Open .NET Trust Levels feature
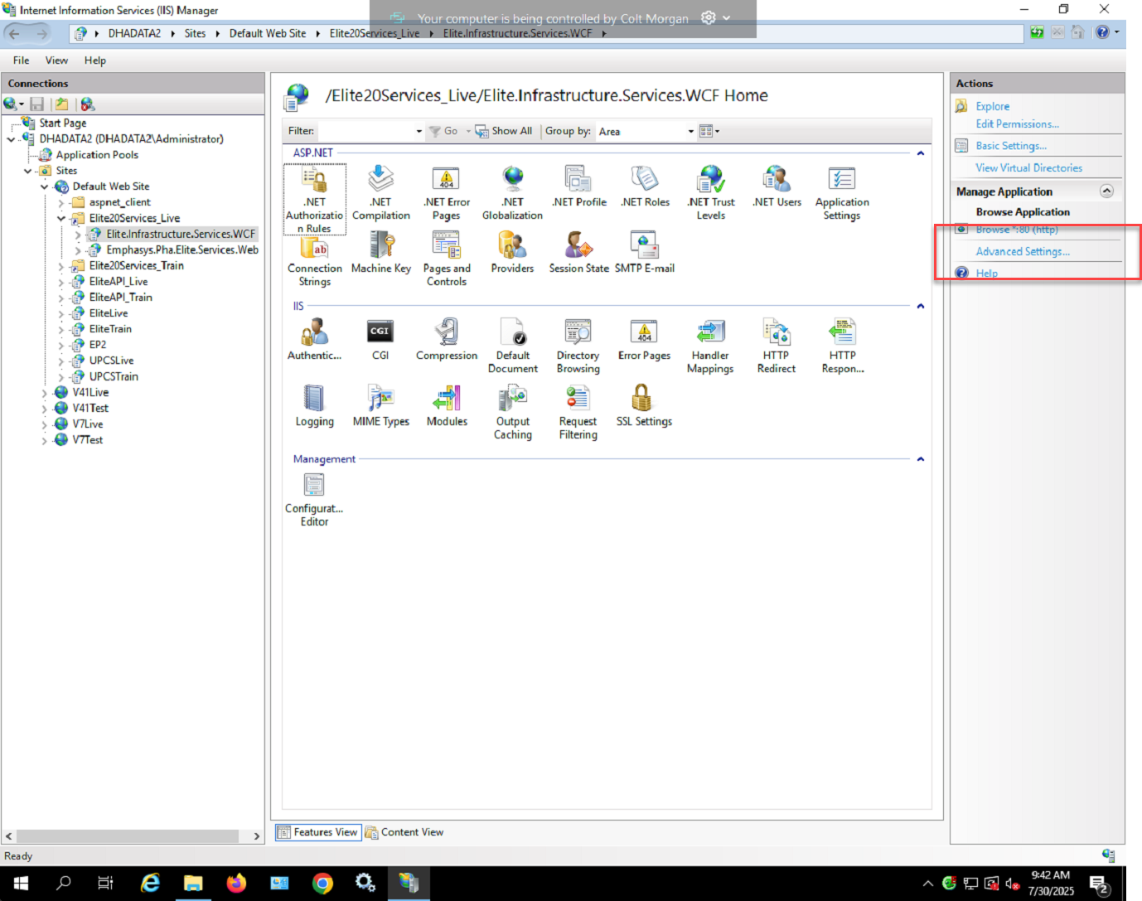This screenshot has width=1142, height=901. 710,193
